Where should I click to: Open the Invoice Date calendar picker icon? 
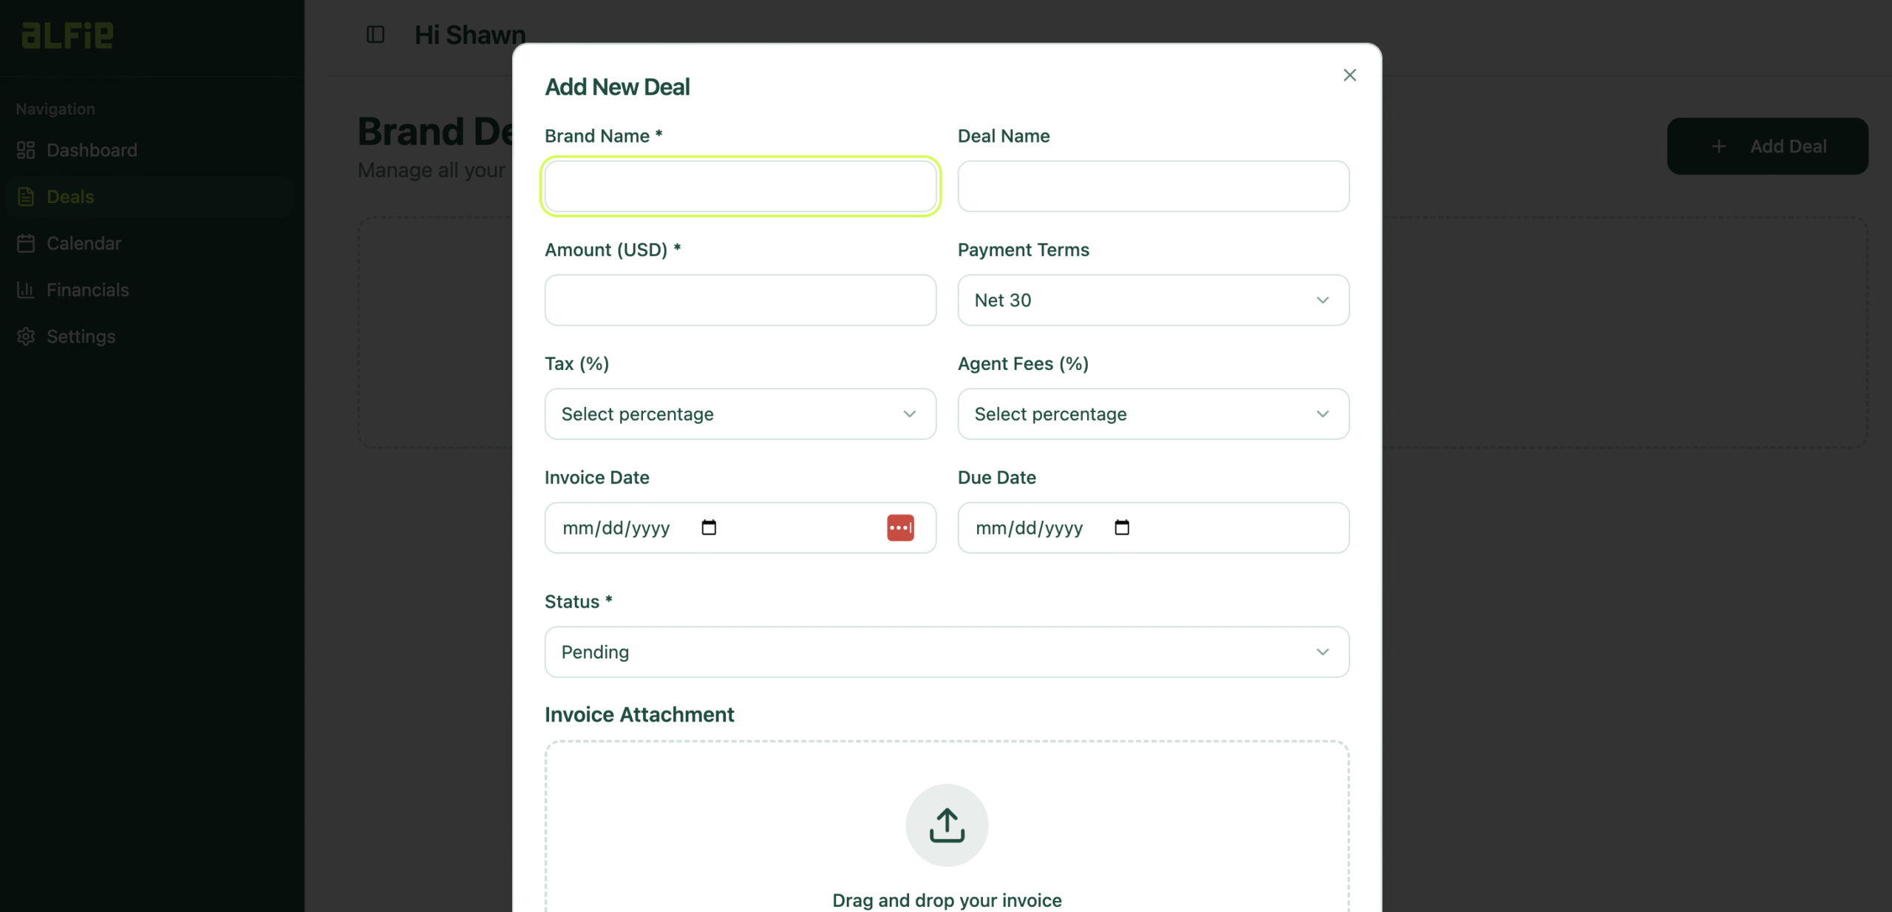(709, 527)
